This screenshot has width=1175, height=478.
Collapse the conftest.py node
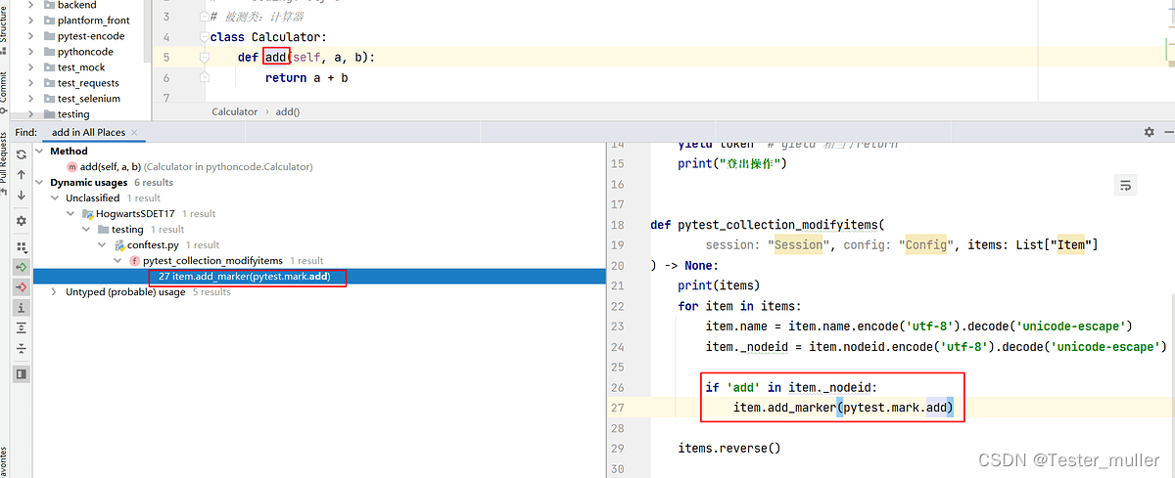pyautogui.click(x=103, y=244)
